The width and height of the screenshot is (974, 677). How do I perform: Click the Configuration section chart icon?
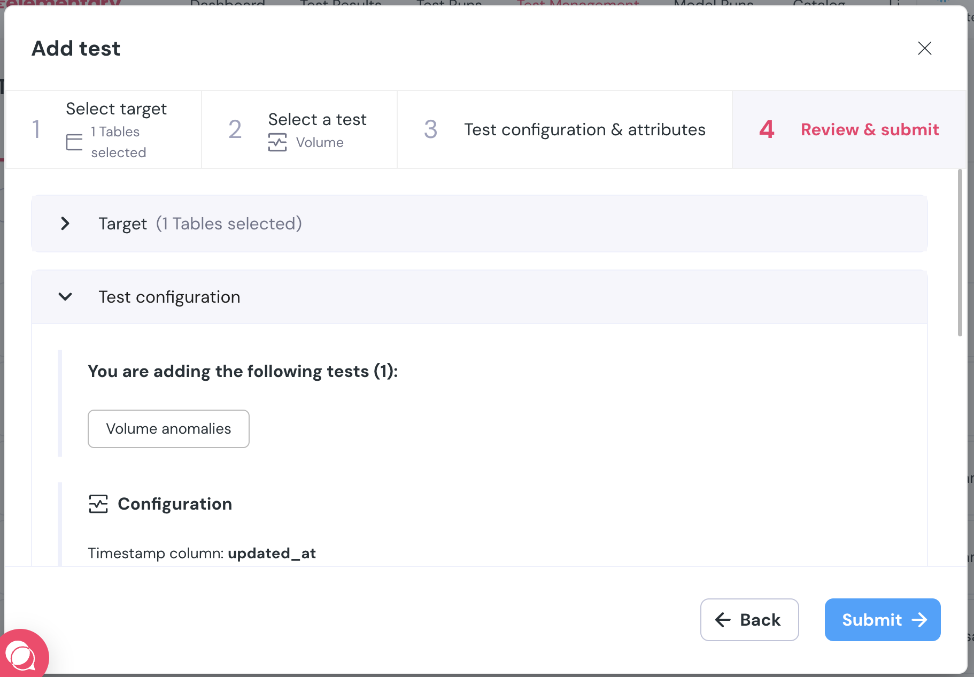98,504
